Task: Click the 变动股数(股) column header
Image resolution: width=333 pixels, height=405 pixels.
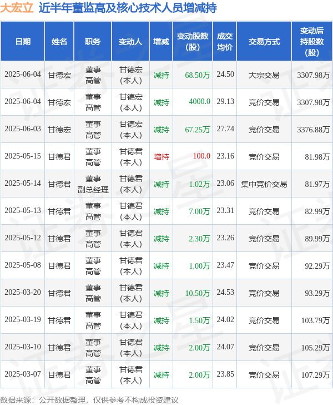Action: click(193, 42)
